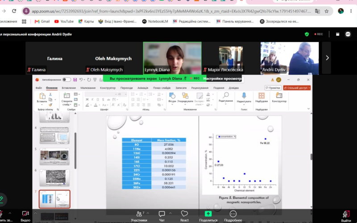The image size is (357, 223).
Task: Switch to the Переходи tab
Action: click(126, 88)
